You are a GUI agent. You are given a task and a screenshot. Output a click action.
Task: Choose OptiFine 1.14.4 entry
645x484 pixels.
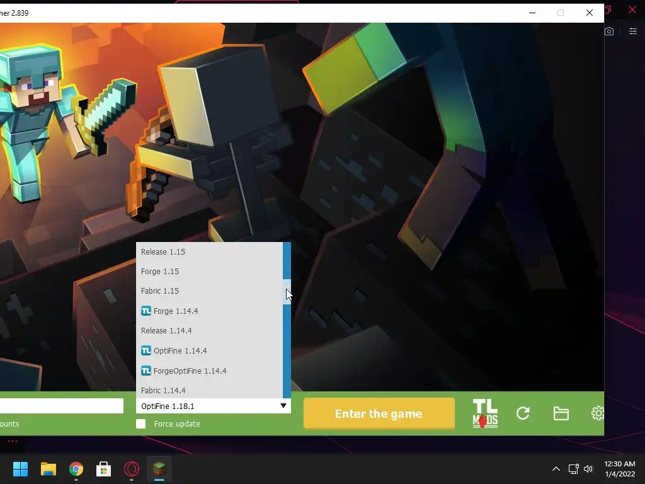coord(209,351)
